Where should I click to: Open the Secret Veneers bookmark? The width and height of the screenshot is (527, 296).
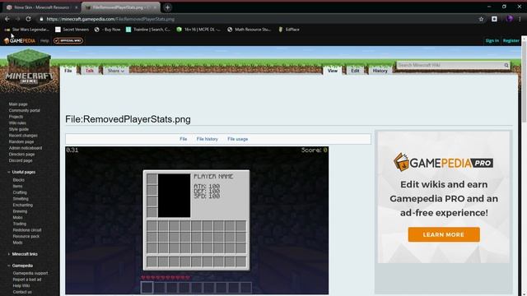[72, 30]
